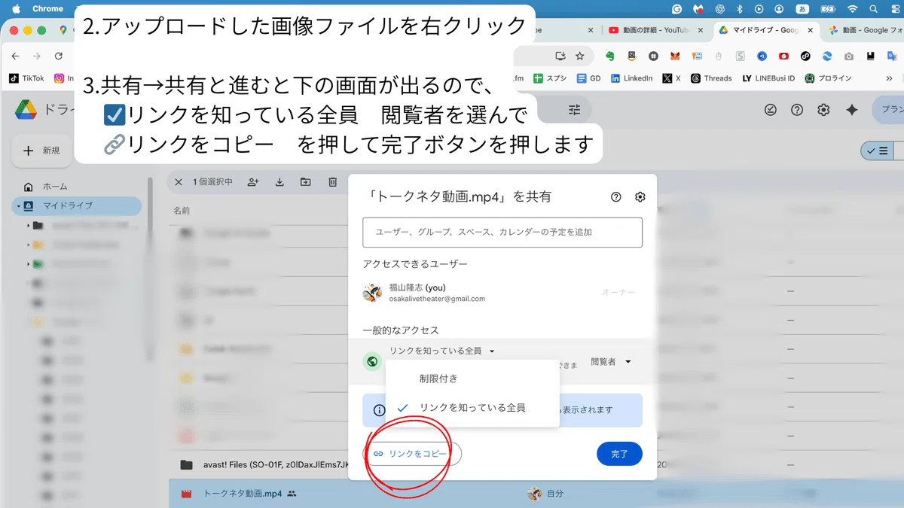The width and height of the screenshot is (904, 508).
Task: Click the trash icon in selection toolbar
Action: [332, 182]
